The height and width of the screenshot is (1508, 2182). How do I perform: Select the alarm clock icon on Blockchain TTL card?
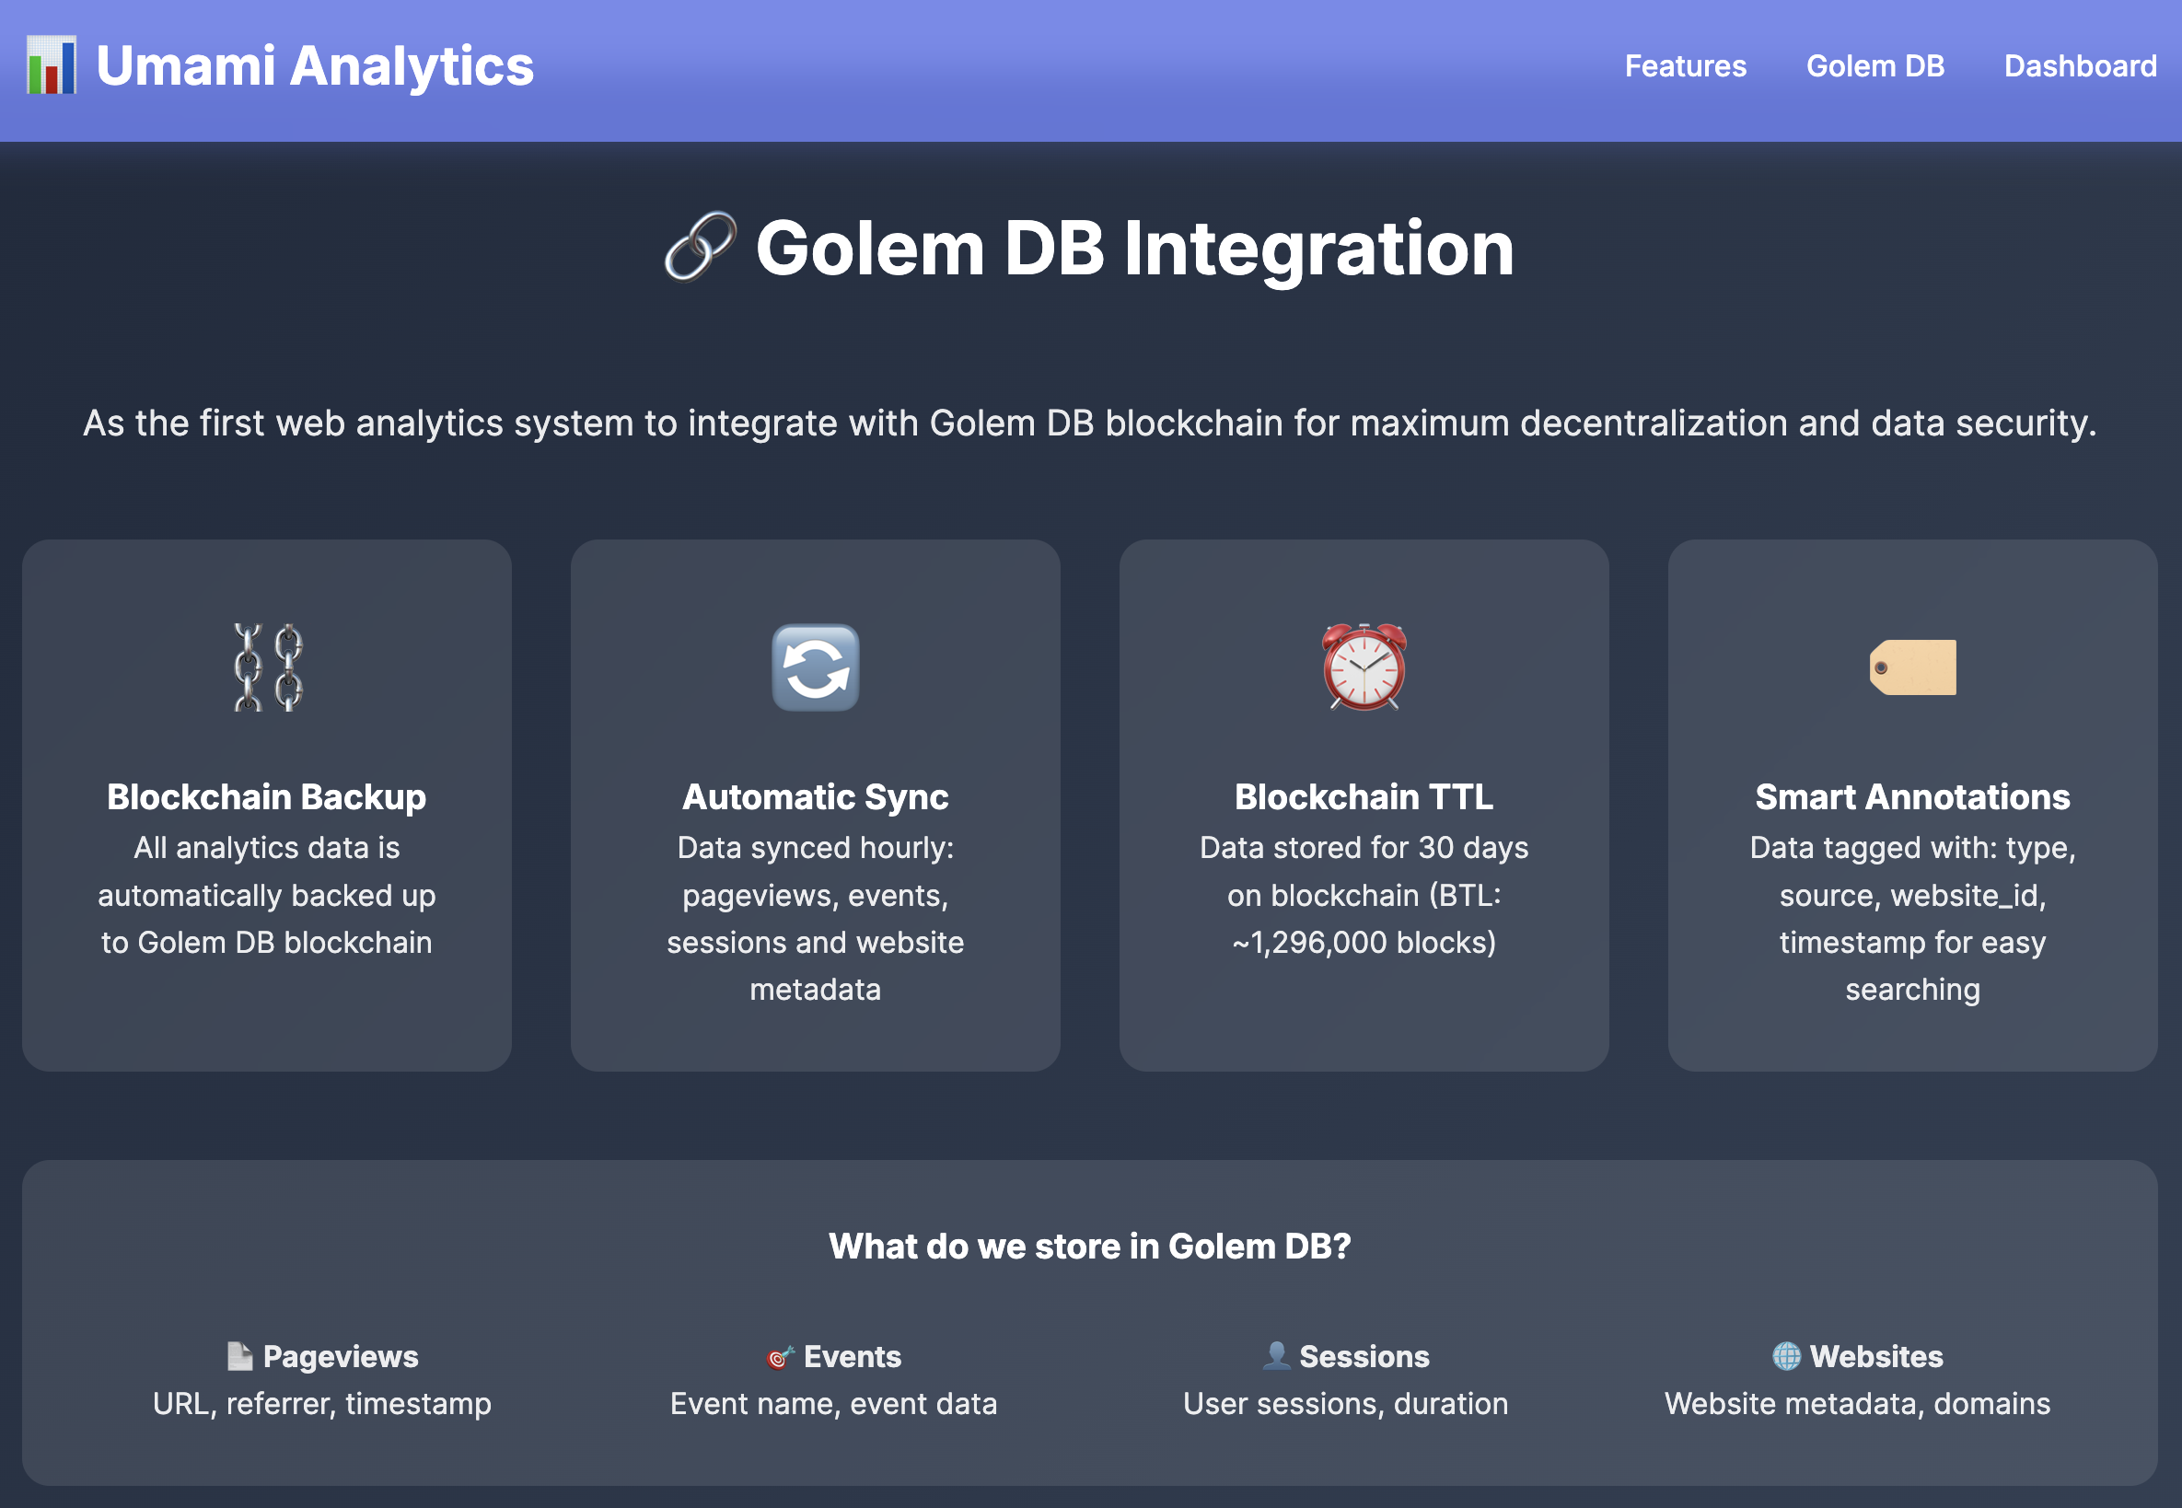point(1364,668)
